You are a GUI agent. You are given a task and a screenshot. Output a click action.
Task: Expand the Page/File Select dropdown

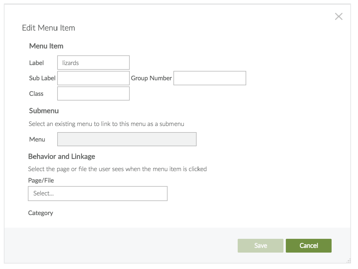click(97, 193)
